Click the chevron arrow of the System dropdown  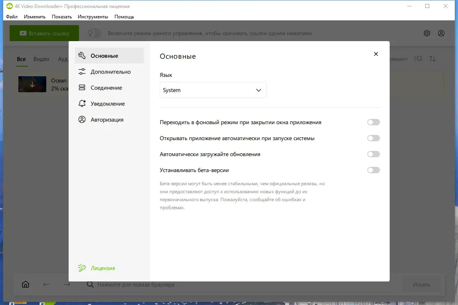(x=259, y=90)
